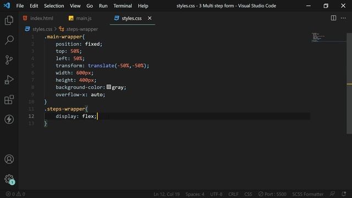Image resolution: width=352 pixels, height=198 pixels.
Task: Open the Thunder Client lightning icon
Action: [9, 119]
